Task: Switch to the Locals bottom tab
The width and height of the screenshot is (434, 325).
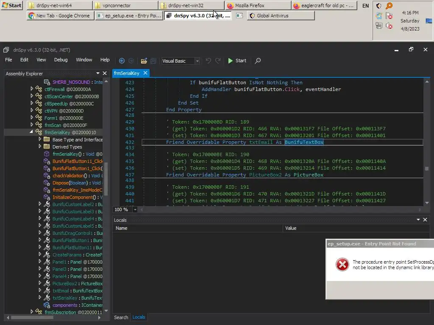Action: 139,317
